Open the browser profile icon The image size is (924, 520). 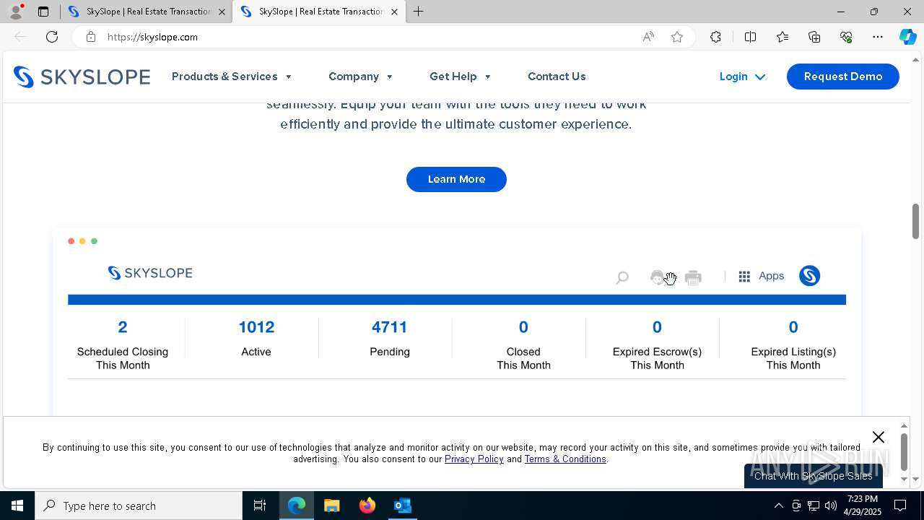click(x=15, y=12)
